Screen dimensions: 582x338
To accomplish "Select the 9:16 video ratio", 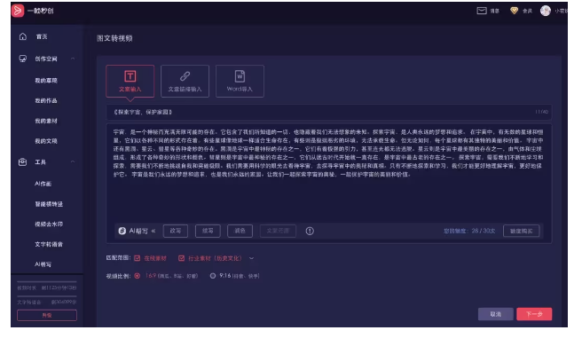I will point(213,276).
